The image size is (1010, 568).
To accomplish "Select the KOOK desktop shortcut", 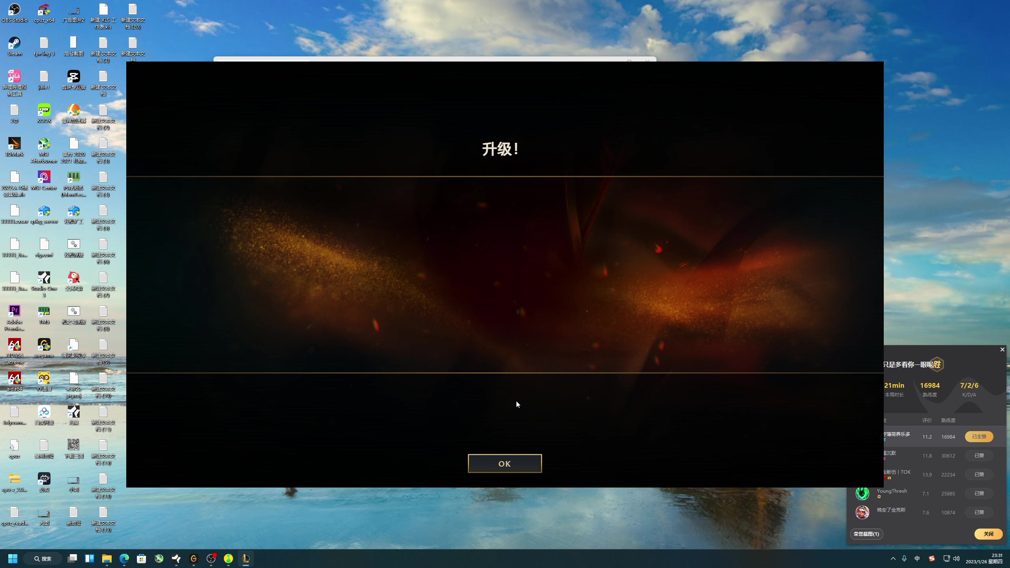I will point(44,114).
